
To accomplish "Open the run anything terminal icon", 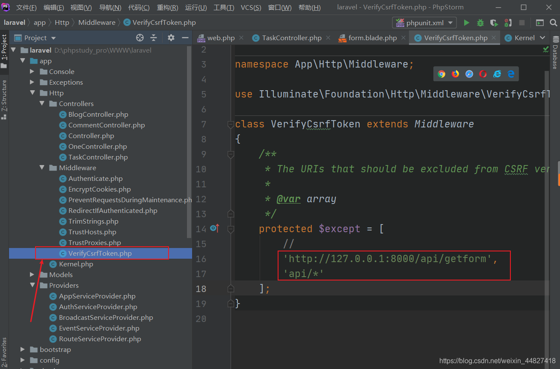I will click(540, 23).
